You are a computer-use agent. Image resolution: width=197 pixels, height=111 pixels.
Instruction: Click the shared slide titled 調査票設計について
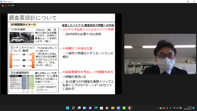[61, 54]
